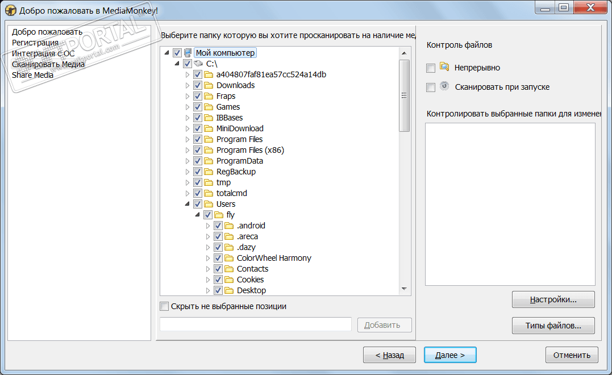The image size is (612, 375).
Task: Click the tree scrollbar up arrow
Action: (404, 53)
